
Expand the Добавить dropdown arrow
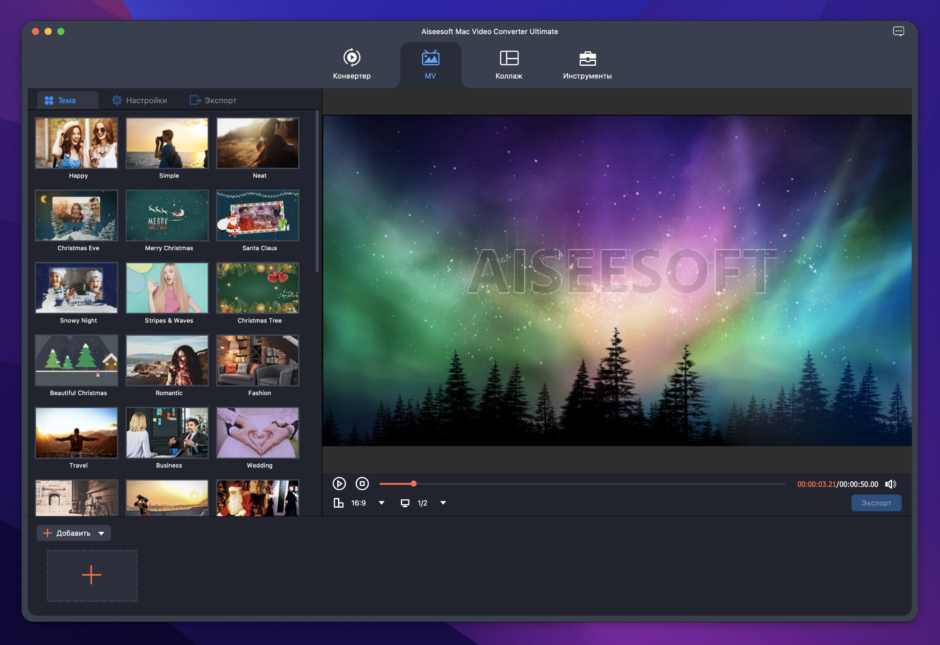pyautogui.click(x=101, y=533)
